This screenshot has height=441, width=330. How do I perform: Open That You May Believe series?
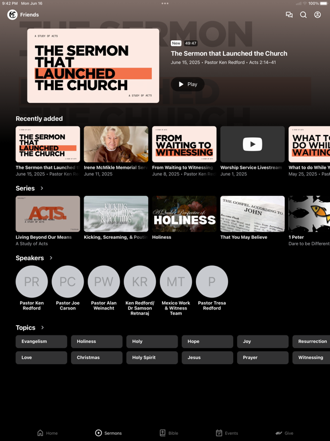click(x=252, y=214)
